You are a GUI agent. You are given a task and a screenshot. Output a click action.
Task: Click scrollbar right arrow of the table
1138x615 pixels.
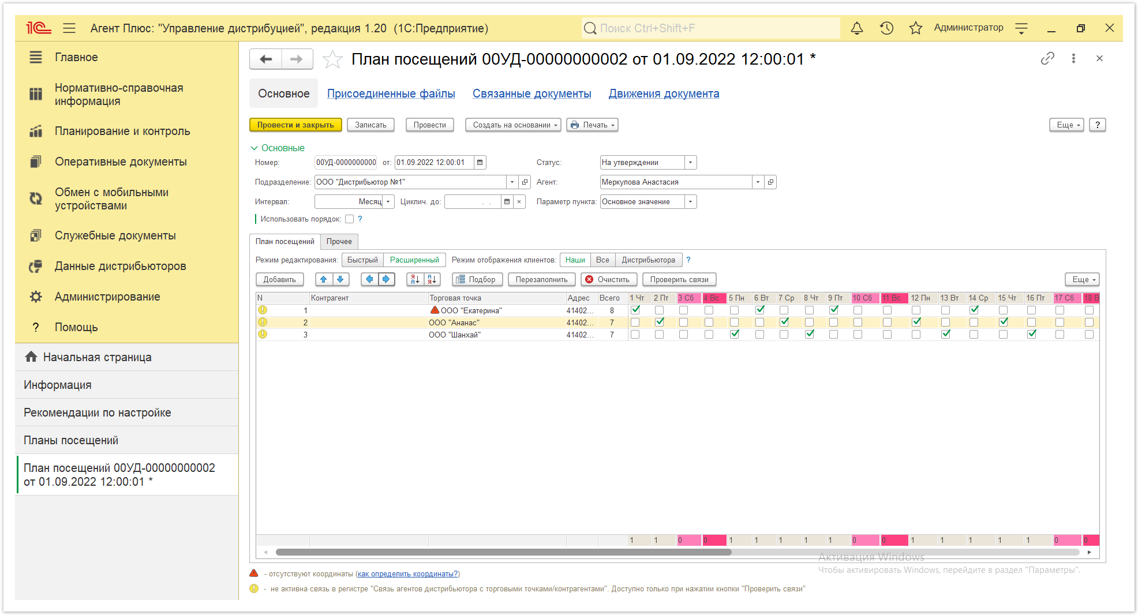(x=1089, y=552)
